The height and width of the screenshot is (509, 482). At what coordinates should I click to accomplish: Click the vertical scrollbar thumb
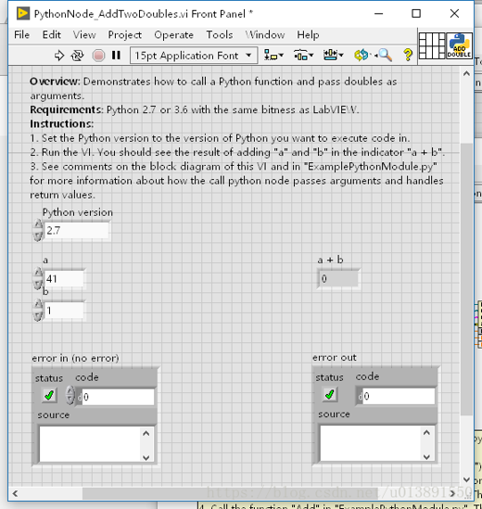(466, 278)
